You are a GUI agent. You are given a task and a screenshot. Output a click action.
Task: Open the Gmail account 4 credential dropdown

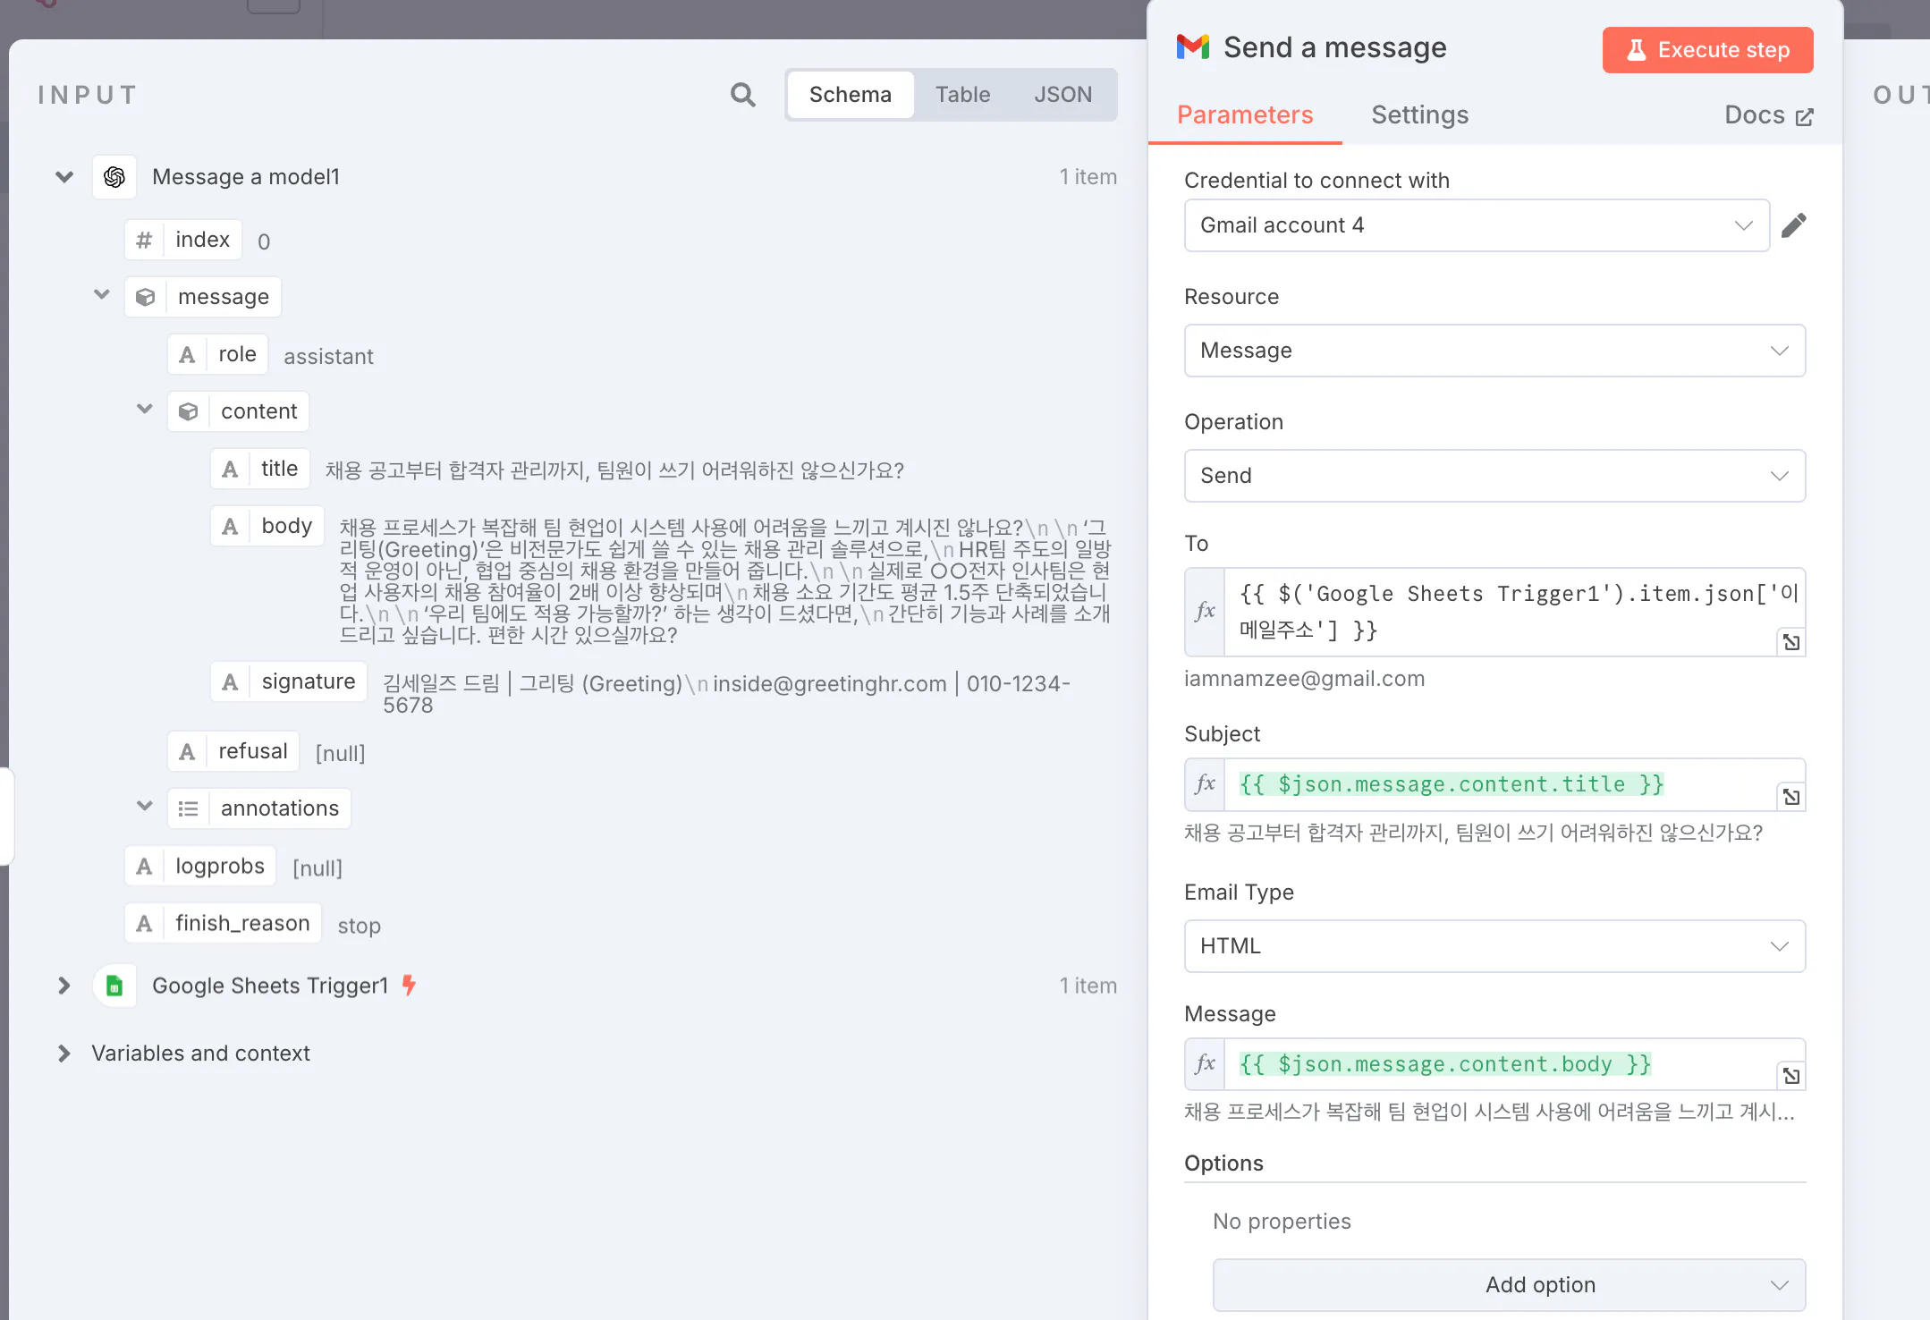click(x=1477, y=225)
